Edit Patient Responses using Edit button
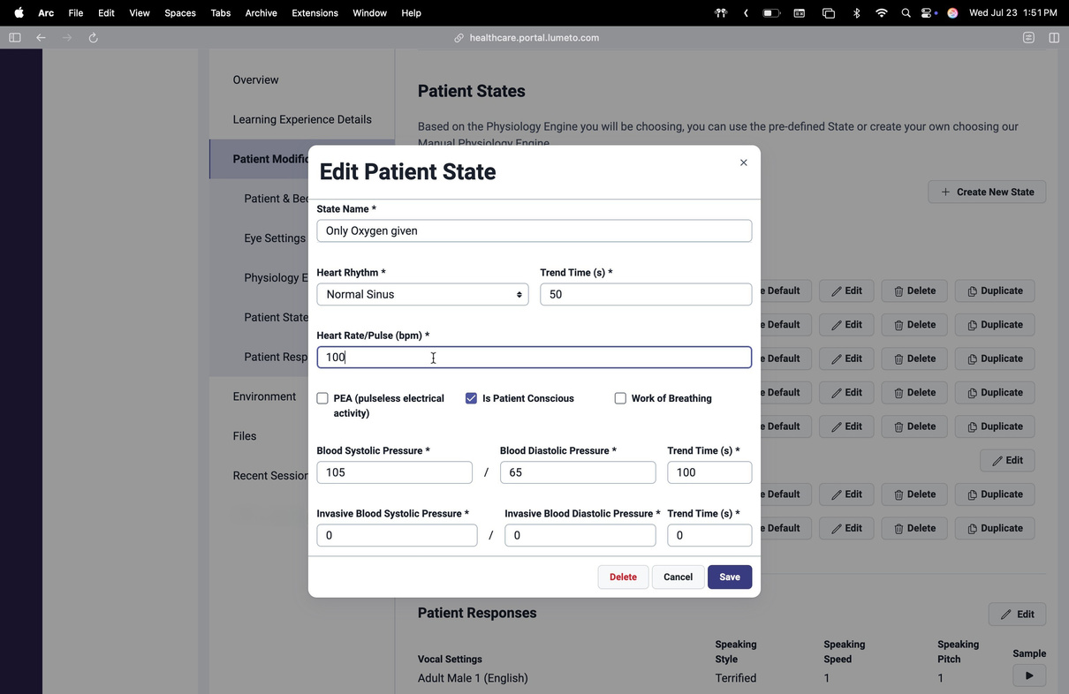The image size is (1069, 694). (x=1017, y=615)
